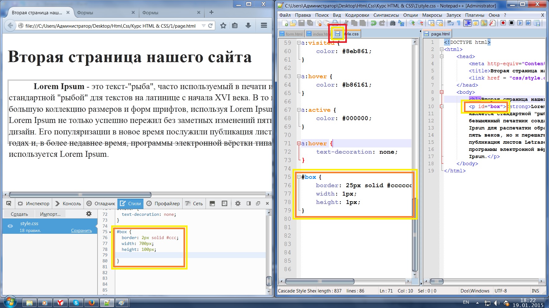Click the Сохранить link in Style editor
This screenshot has height=308, width=549.
(x=81, y=230)
